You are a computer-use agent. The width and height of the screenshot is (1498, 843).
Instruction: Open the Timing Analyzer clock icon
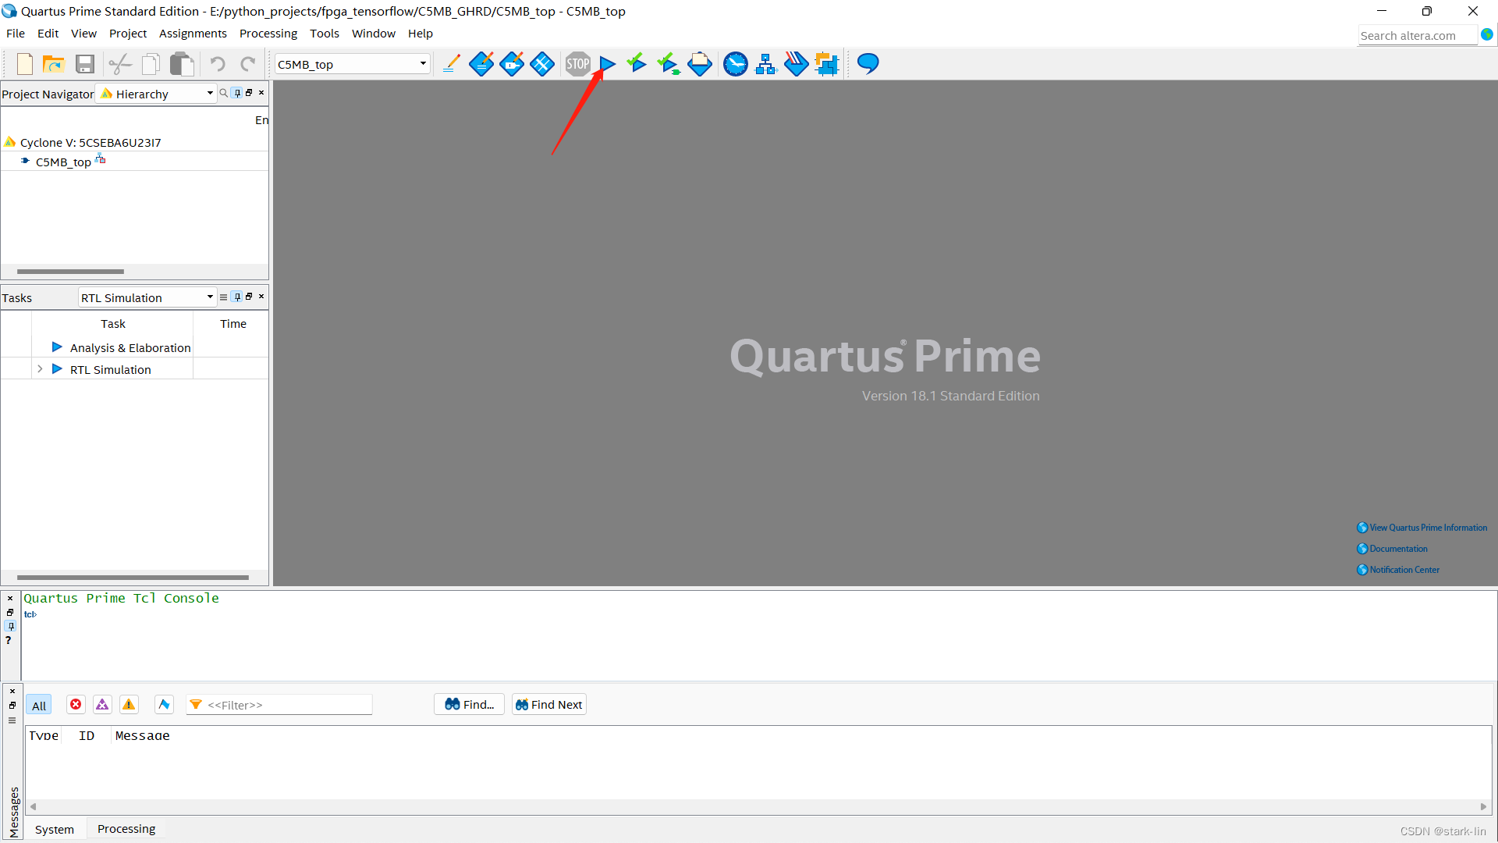[x=735, y=64]
